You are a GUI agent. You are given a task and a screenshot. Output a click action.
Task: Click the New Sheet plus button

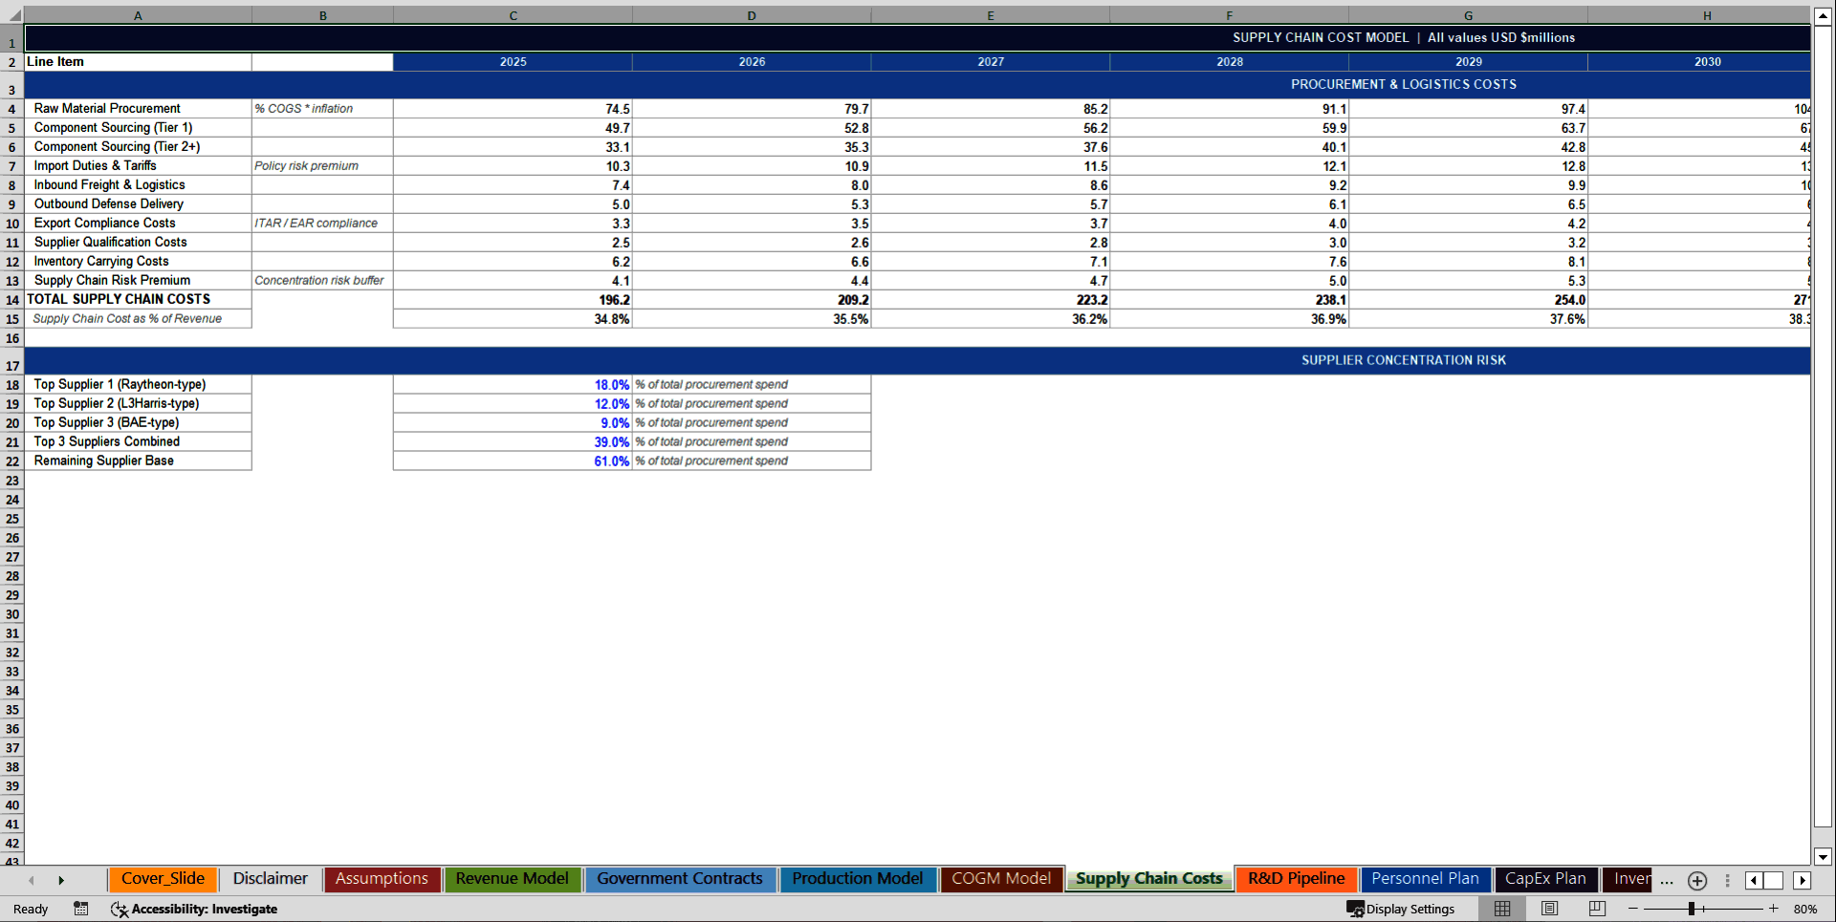point(1698,881)
